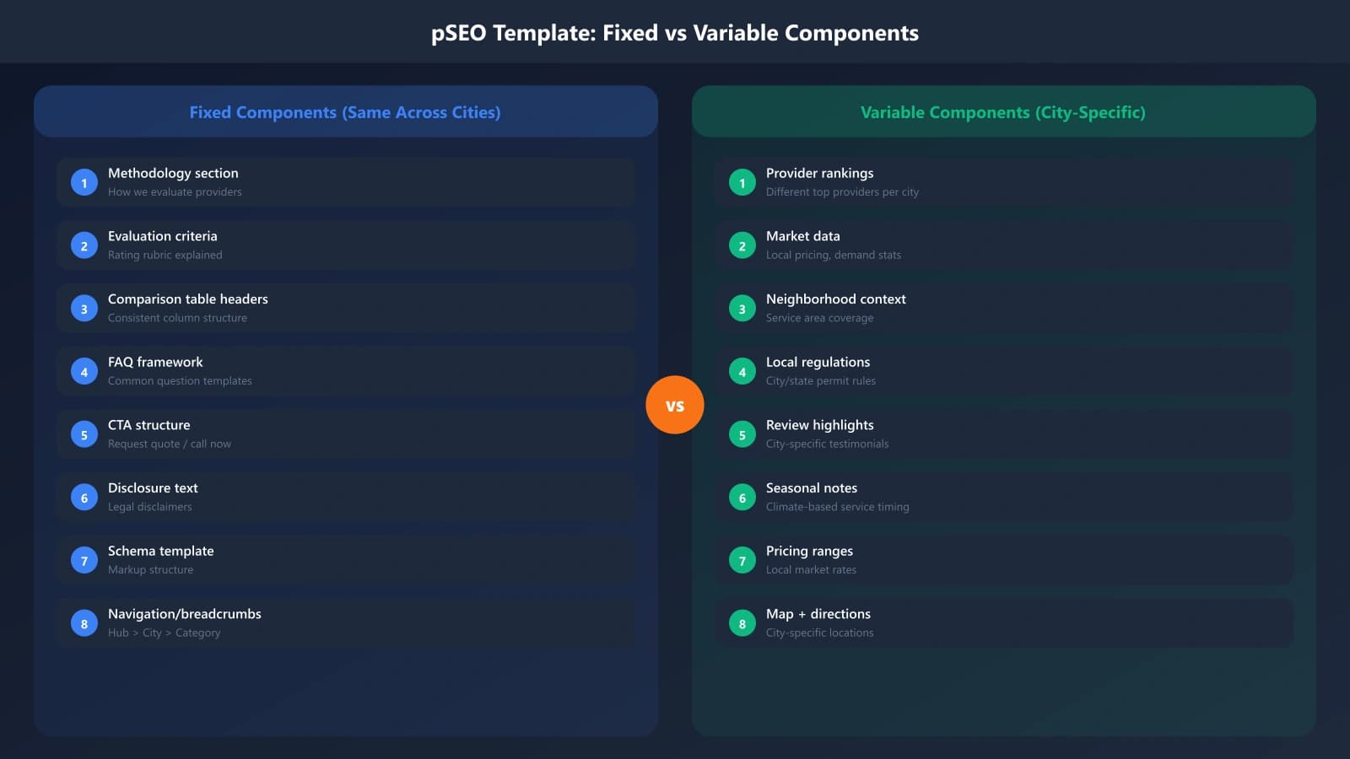This screenshot has width=1350, height=759.
Task: Select the number 1 badge next to Provider rankings
Action: click(x=742, y=182)
